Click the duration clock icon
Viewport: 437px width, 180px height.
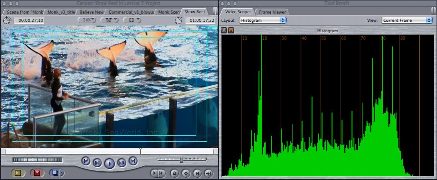[x=7, y=20]
